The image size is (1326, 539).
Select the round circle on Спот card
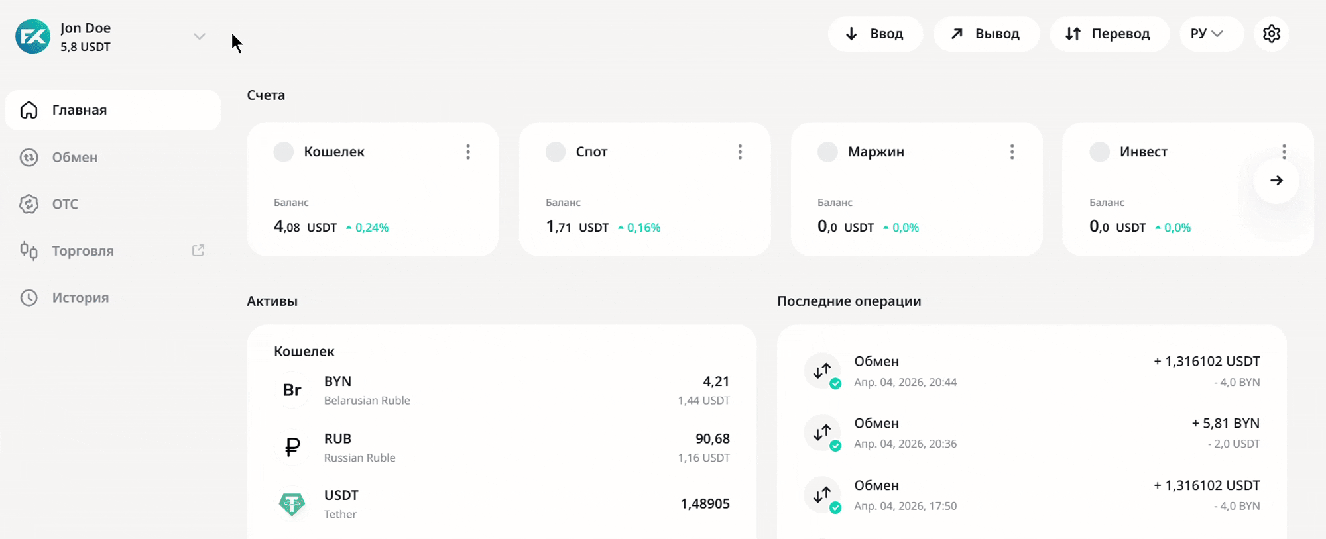[556, 152]
